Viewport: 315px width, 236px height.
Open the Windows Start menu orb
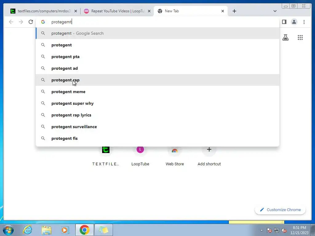click(x=8, y=230)
